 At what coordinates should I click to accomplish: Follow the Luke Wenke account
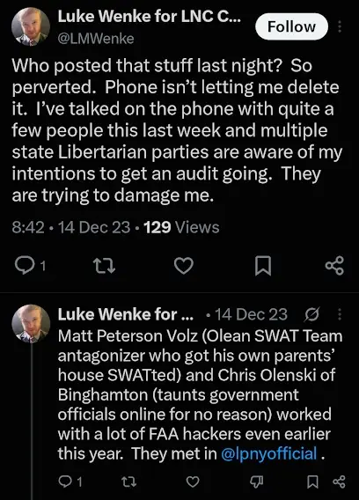click(x=291, y=26)
